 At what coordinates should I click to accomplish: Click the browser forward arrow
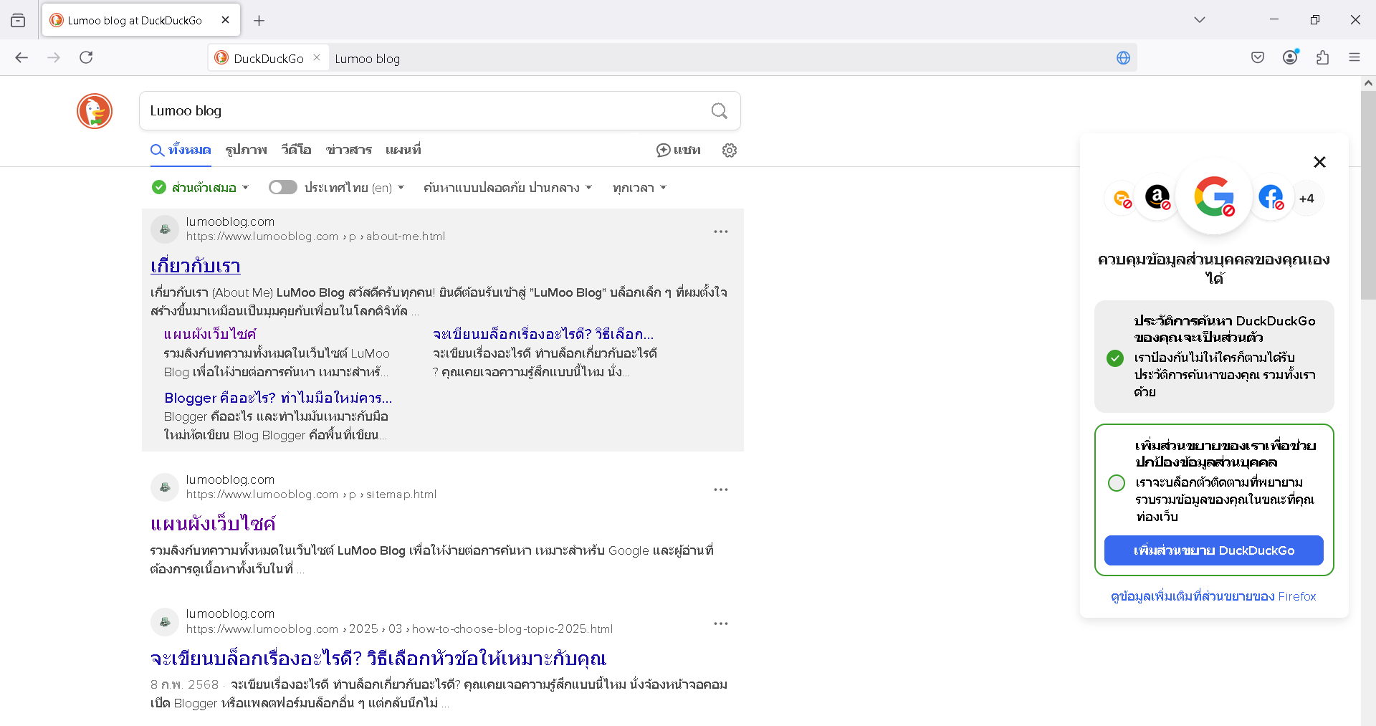[x=54, y=57]
